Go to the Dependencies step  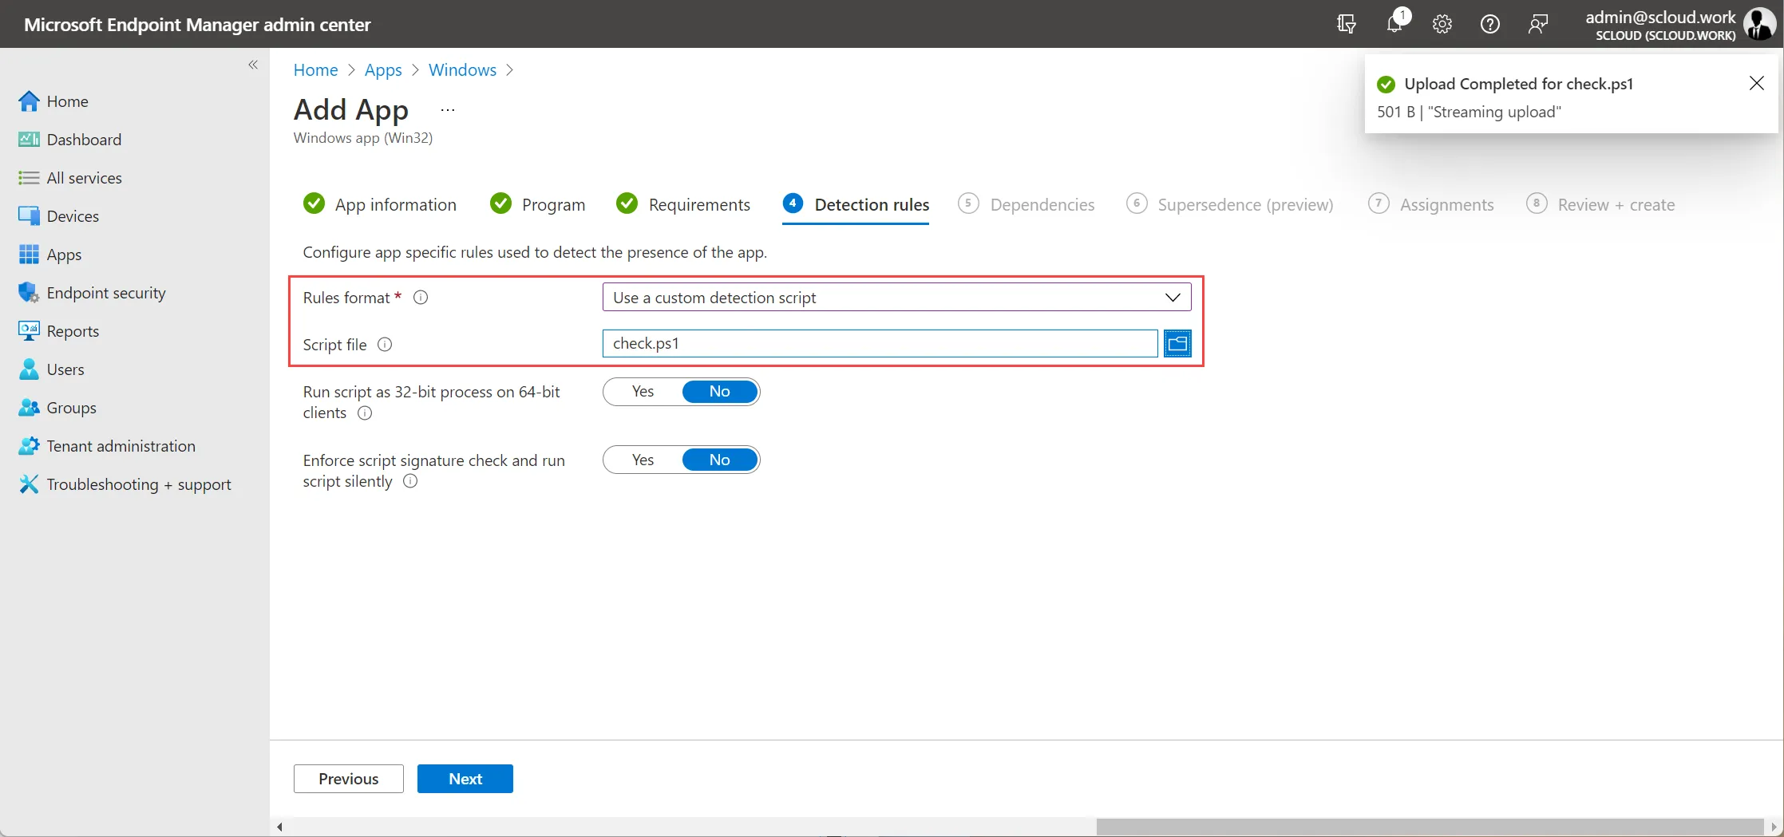[1026, 205]
